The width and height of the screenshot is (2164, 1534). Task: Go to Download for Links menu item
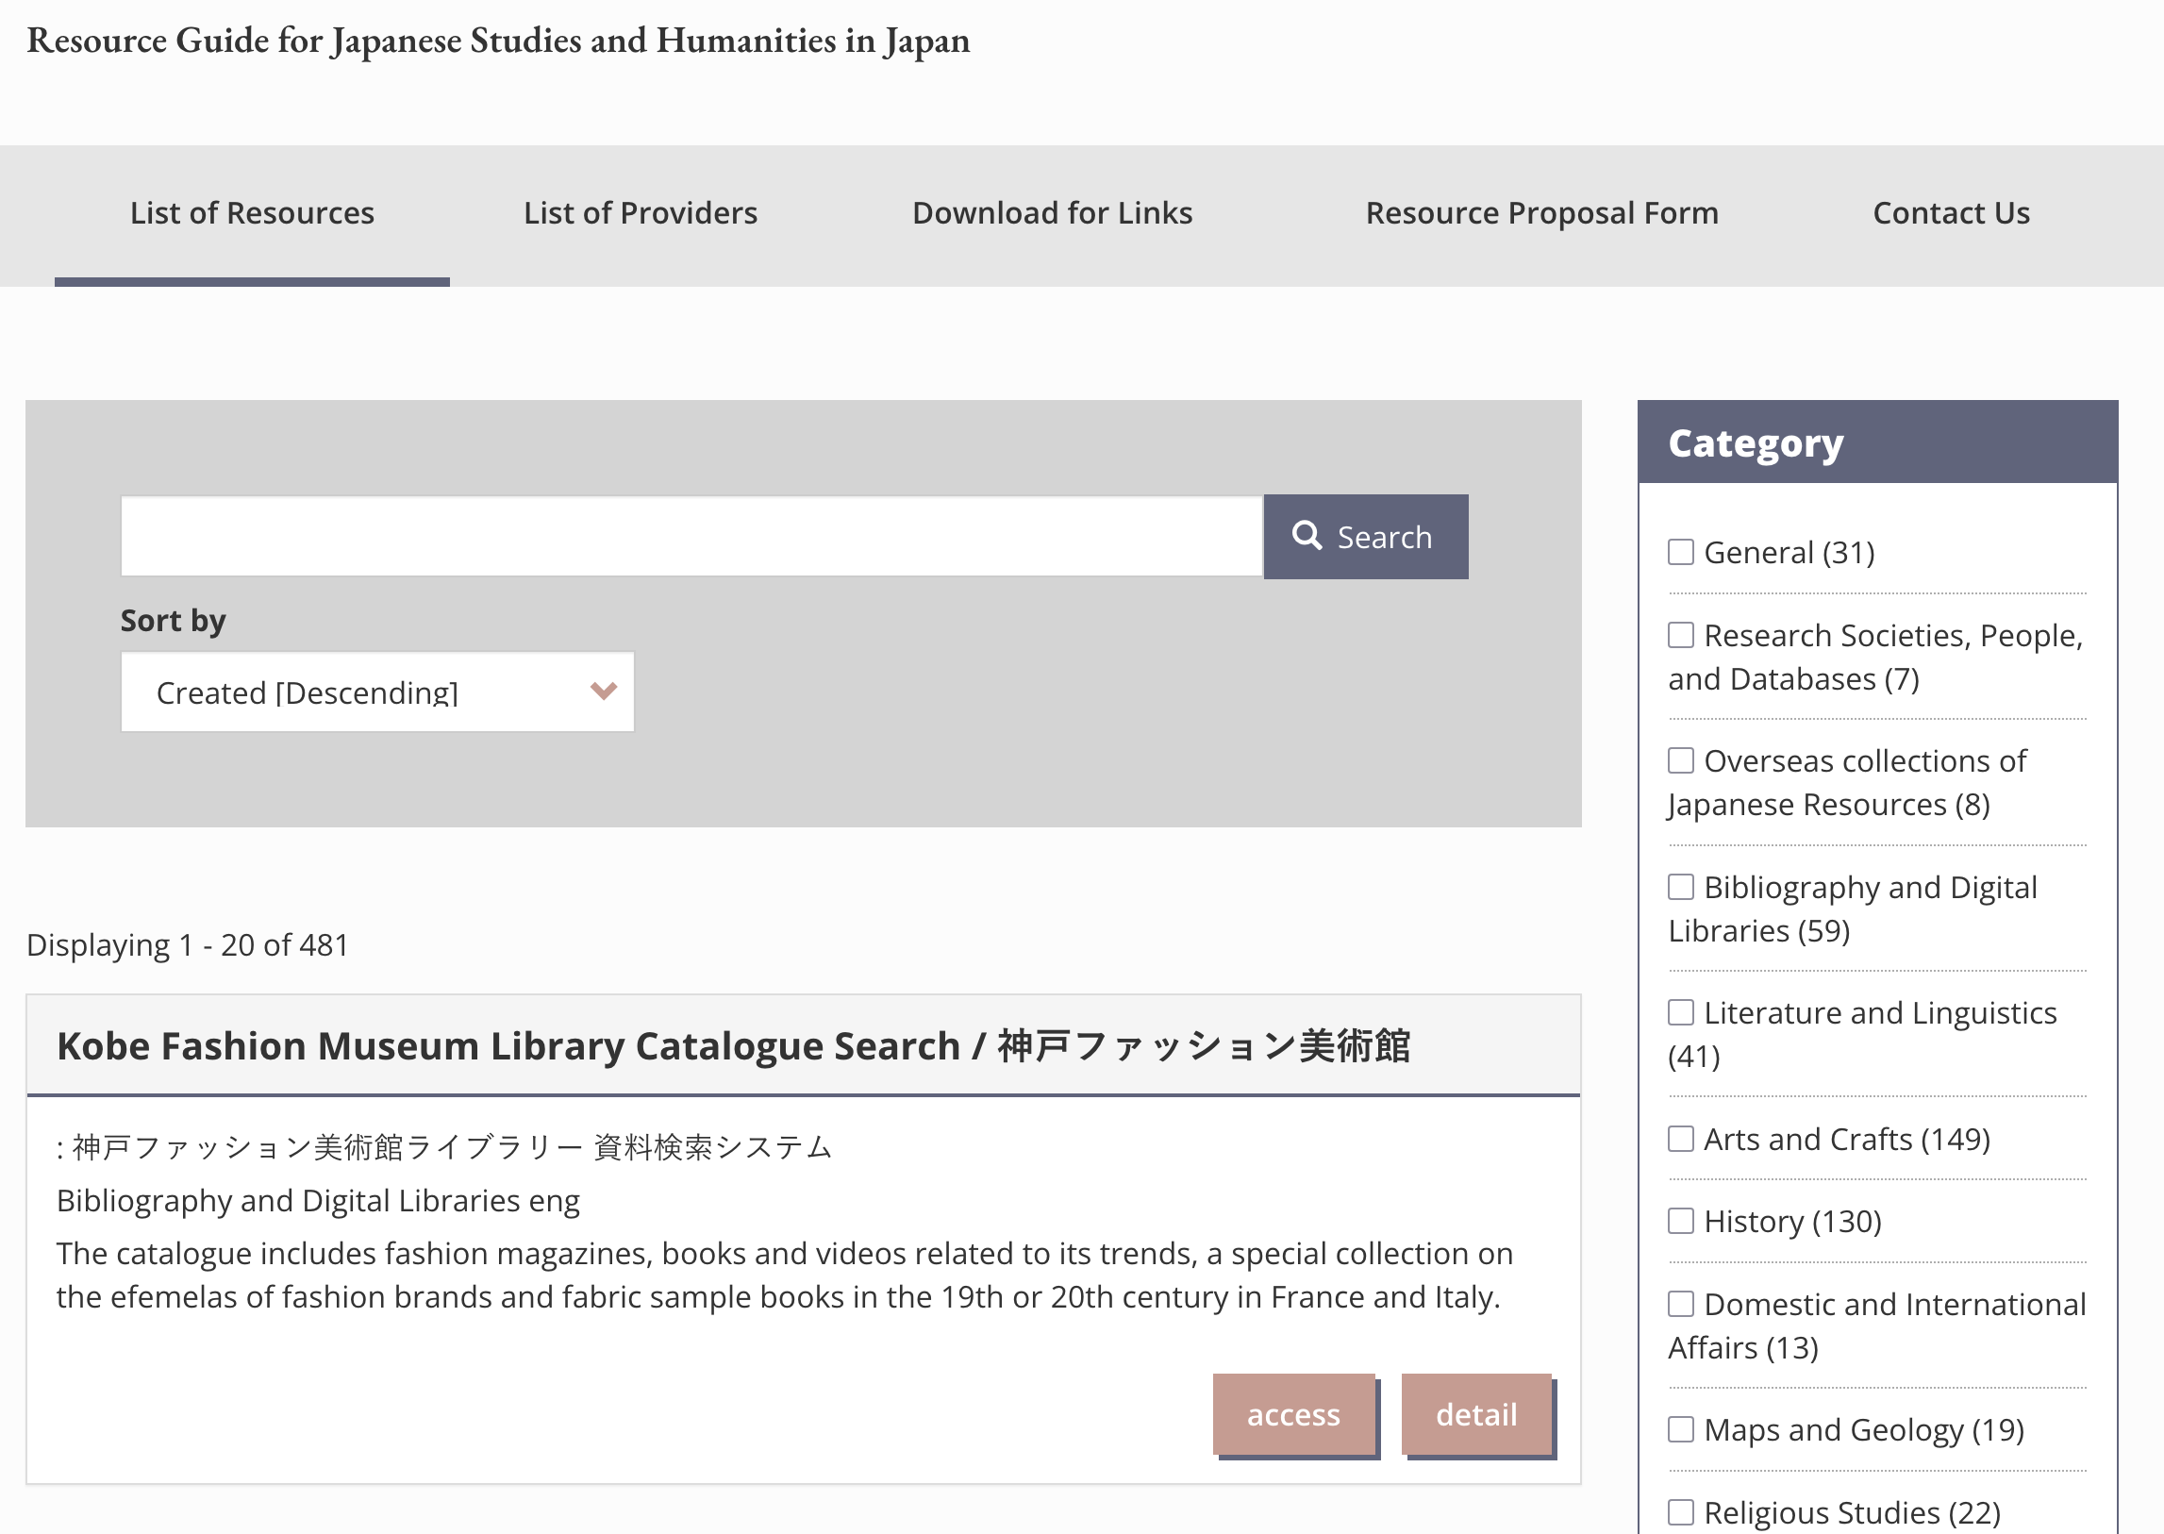[x=1051, y=213]
